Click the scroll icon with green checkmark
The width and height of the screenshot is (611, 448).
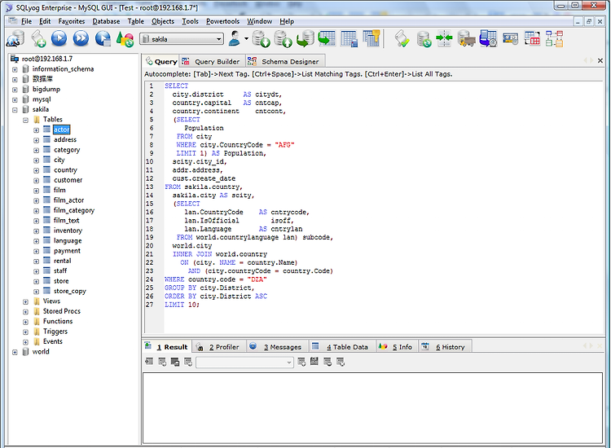click(402, 39)
